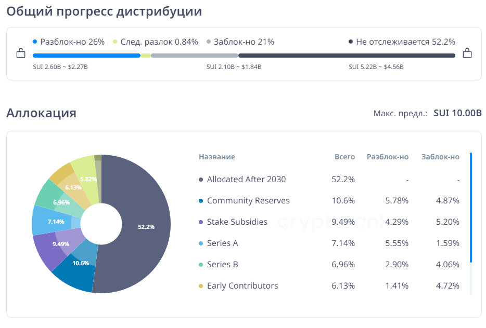Click the Early Contributors yellow dot
This screenshot has height=328, width=486.
click(x=201, y=286)
